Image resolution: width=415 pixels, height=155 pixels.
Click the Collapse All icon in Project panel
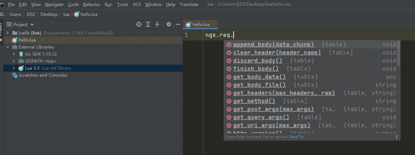pos(157,25)
